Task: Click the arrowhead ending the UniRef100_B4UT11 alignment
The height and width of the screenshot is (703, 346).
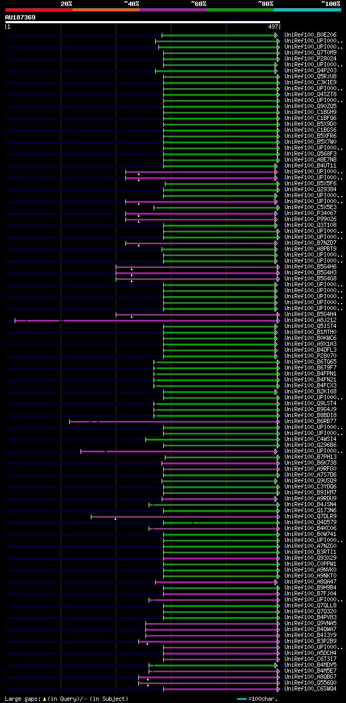Action: 277,166
